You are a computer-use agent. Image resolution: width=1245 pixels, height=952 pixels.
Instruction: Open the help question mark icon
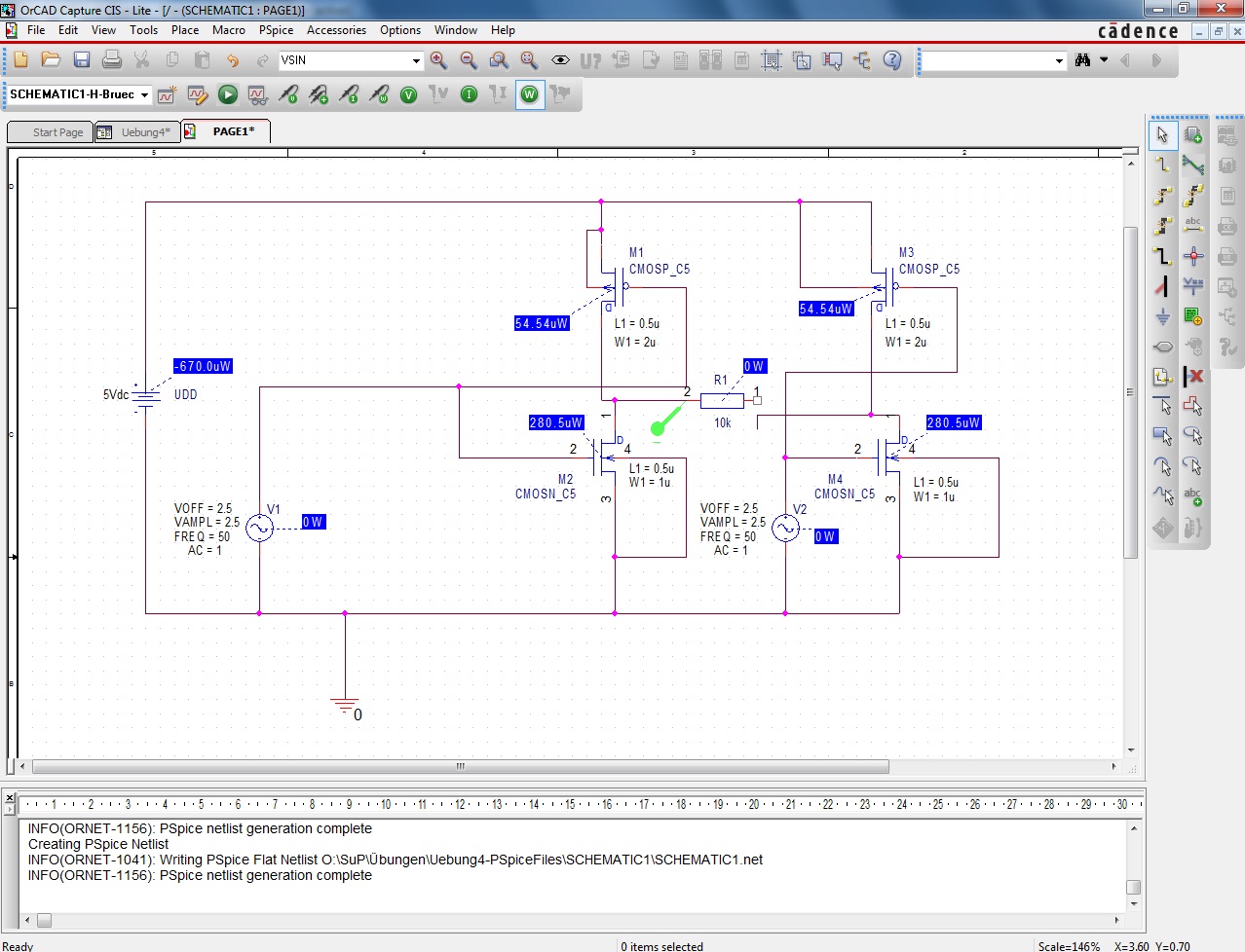coord(892,60)
